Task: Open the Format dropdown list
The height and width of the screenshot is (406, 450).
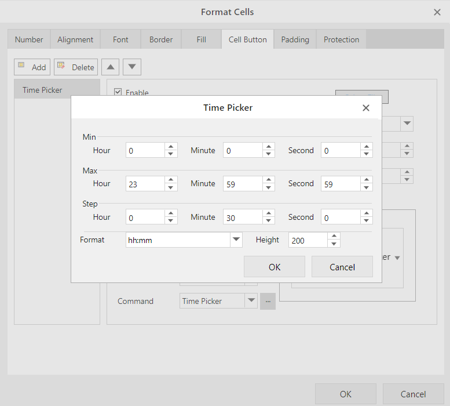Action: click(236, 240)
